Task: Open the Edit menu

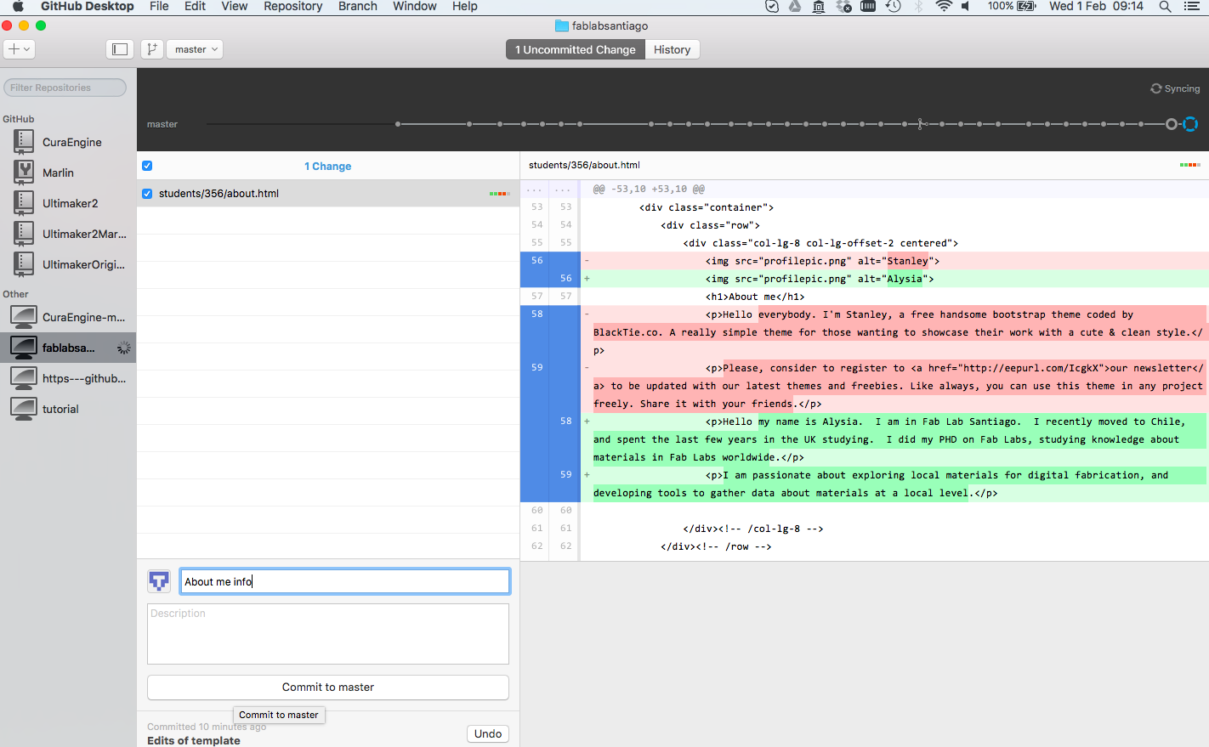Action: pos(195,6)
